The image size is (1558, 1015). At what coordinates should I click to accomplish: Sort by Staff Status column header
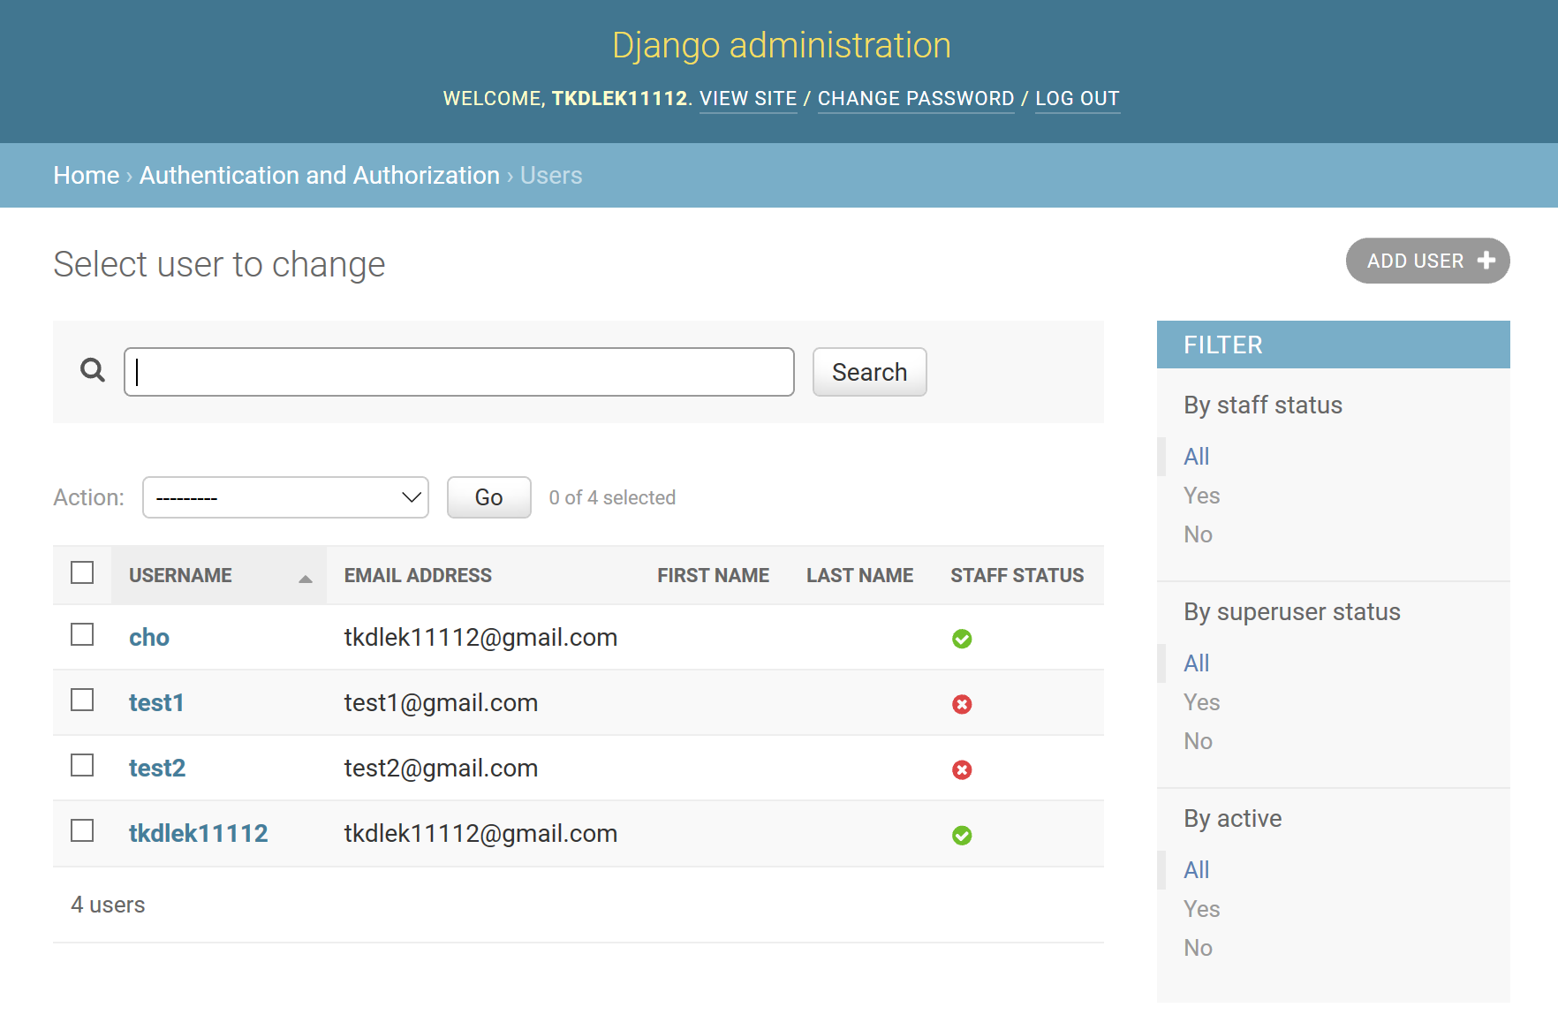pos(1017,575)
